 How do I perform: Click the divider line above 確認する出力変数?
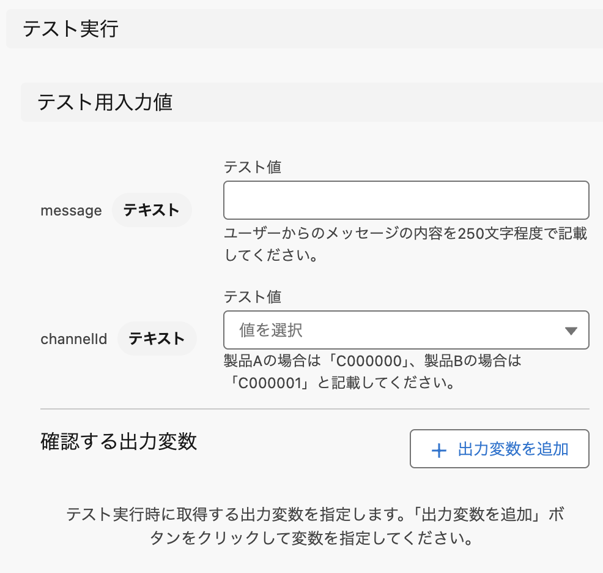pyautogui.click(x=315, y=408)
